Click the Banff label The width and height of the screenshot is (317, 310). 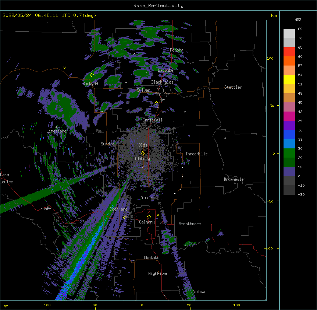click(46, 209)
